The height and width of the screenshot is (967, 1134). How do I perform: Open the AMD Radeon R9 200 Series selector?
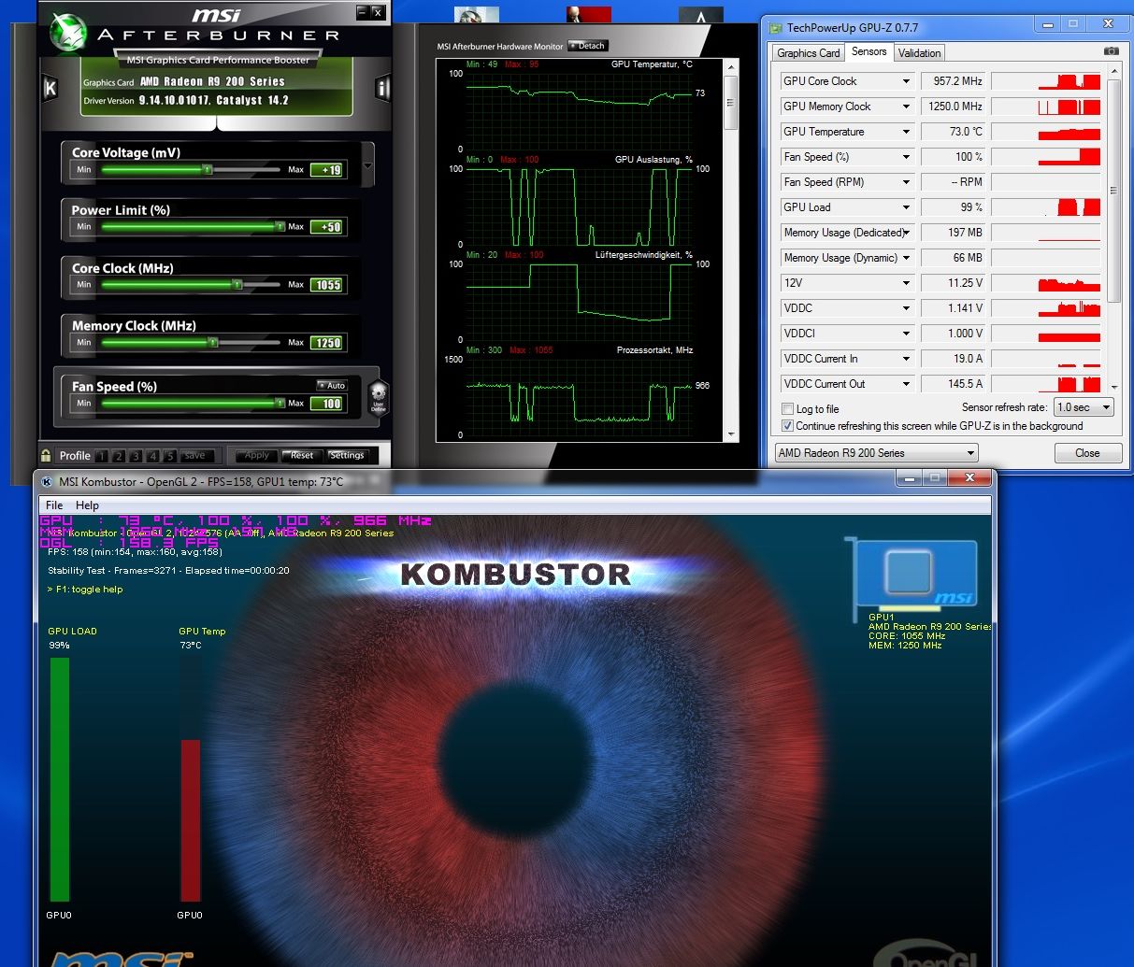[876, 453]
